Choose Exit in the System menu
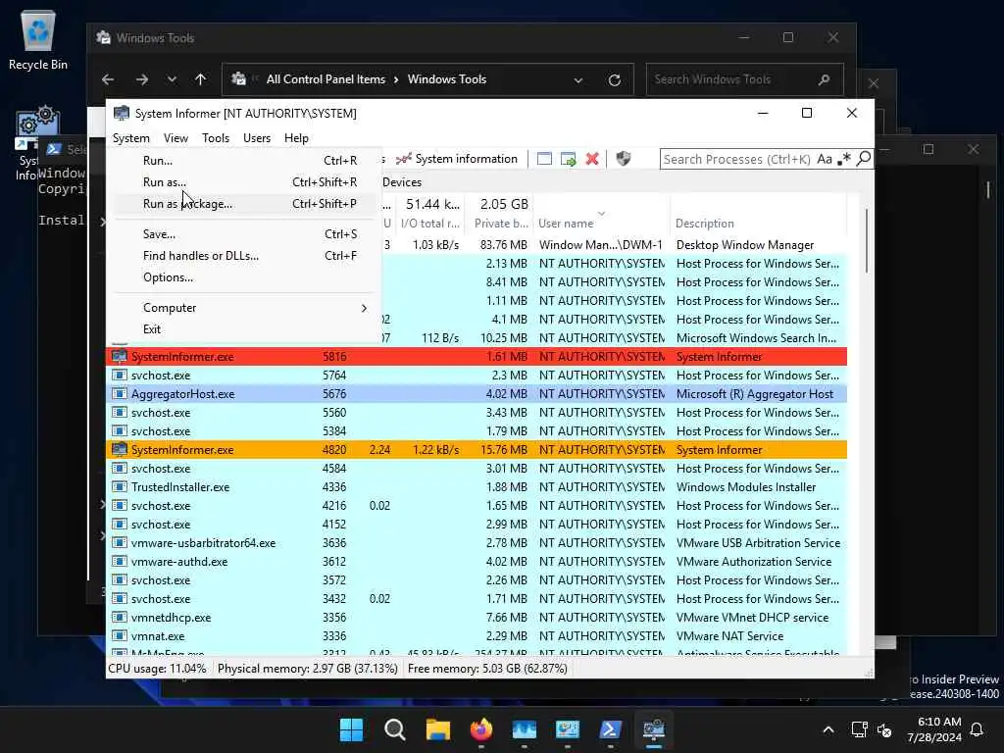 tap(244, 329)
